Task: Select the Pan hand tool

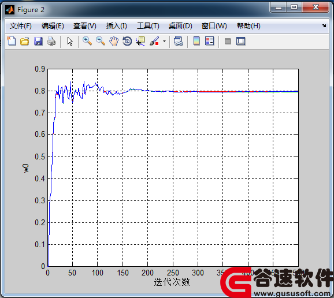Action: [114, 41]
